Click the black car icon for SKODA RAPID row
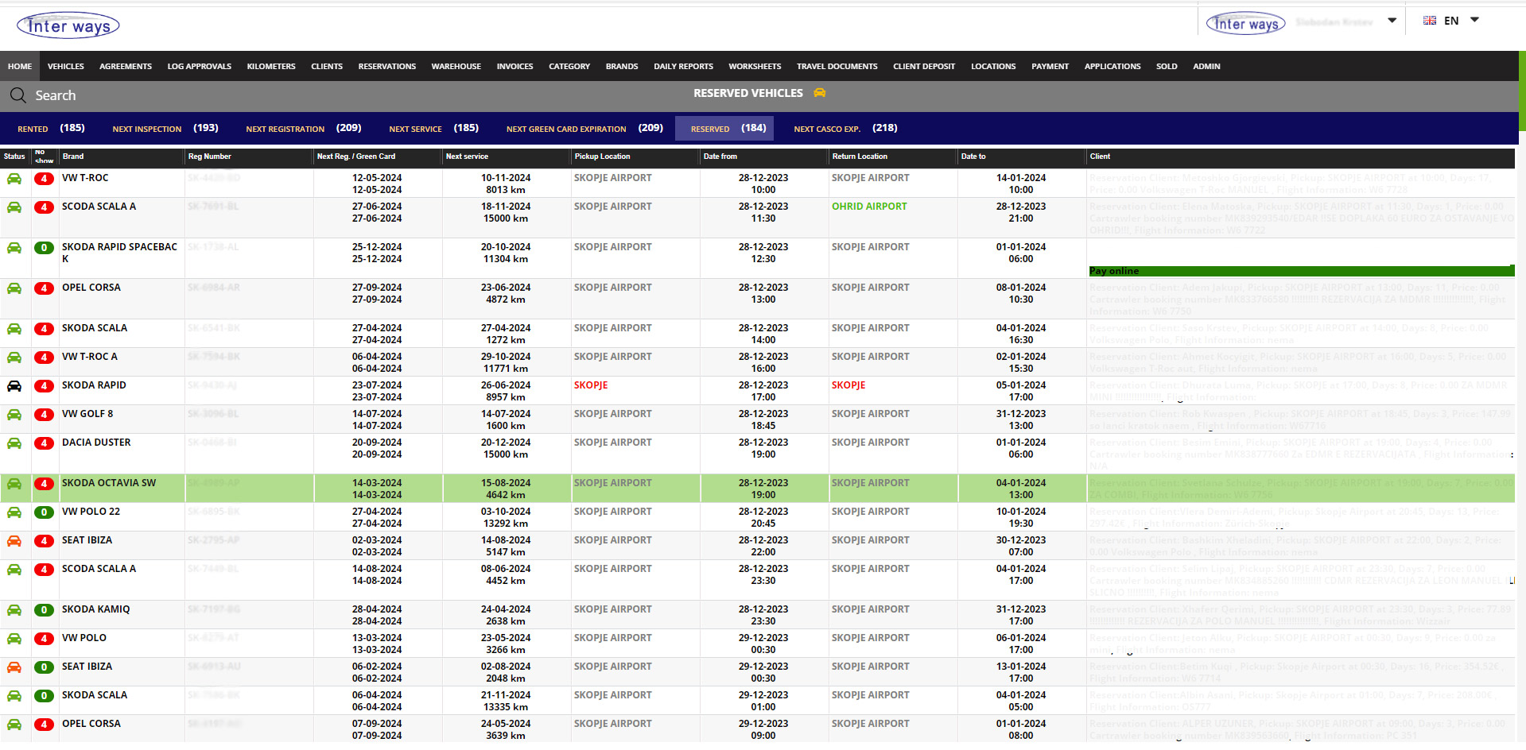Screen dimensions: 1526x750 (x=14, y=386)
